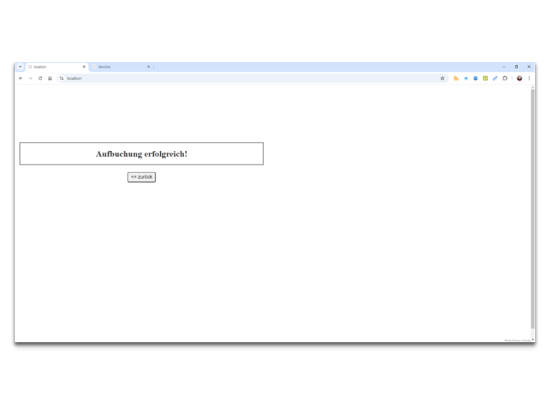This screenshot has height=417, width=556.
Task: Select the localbon tab
Action: pos(53,67)
